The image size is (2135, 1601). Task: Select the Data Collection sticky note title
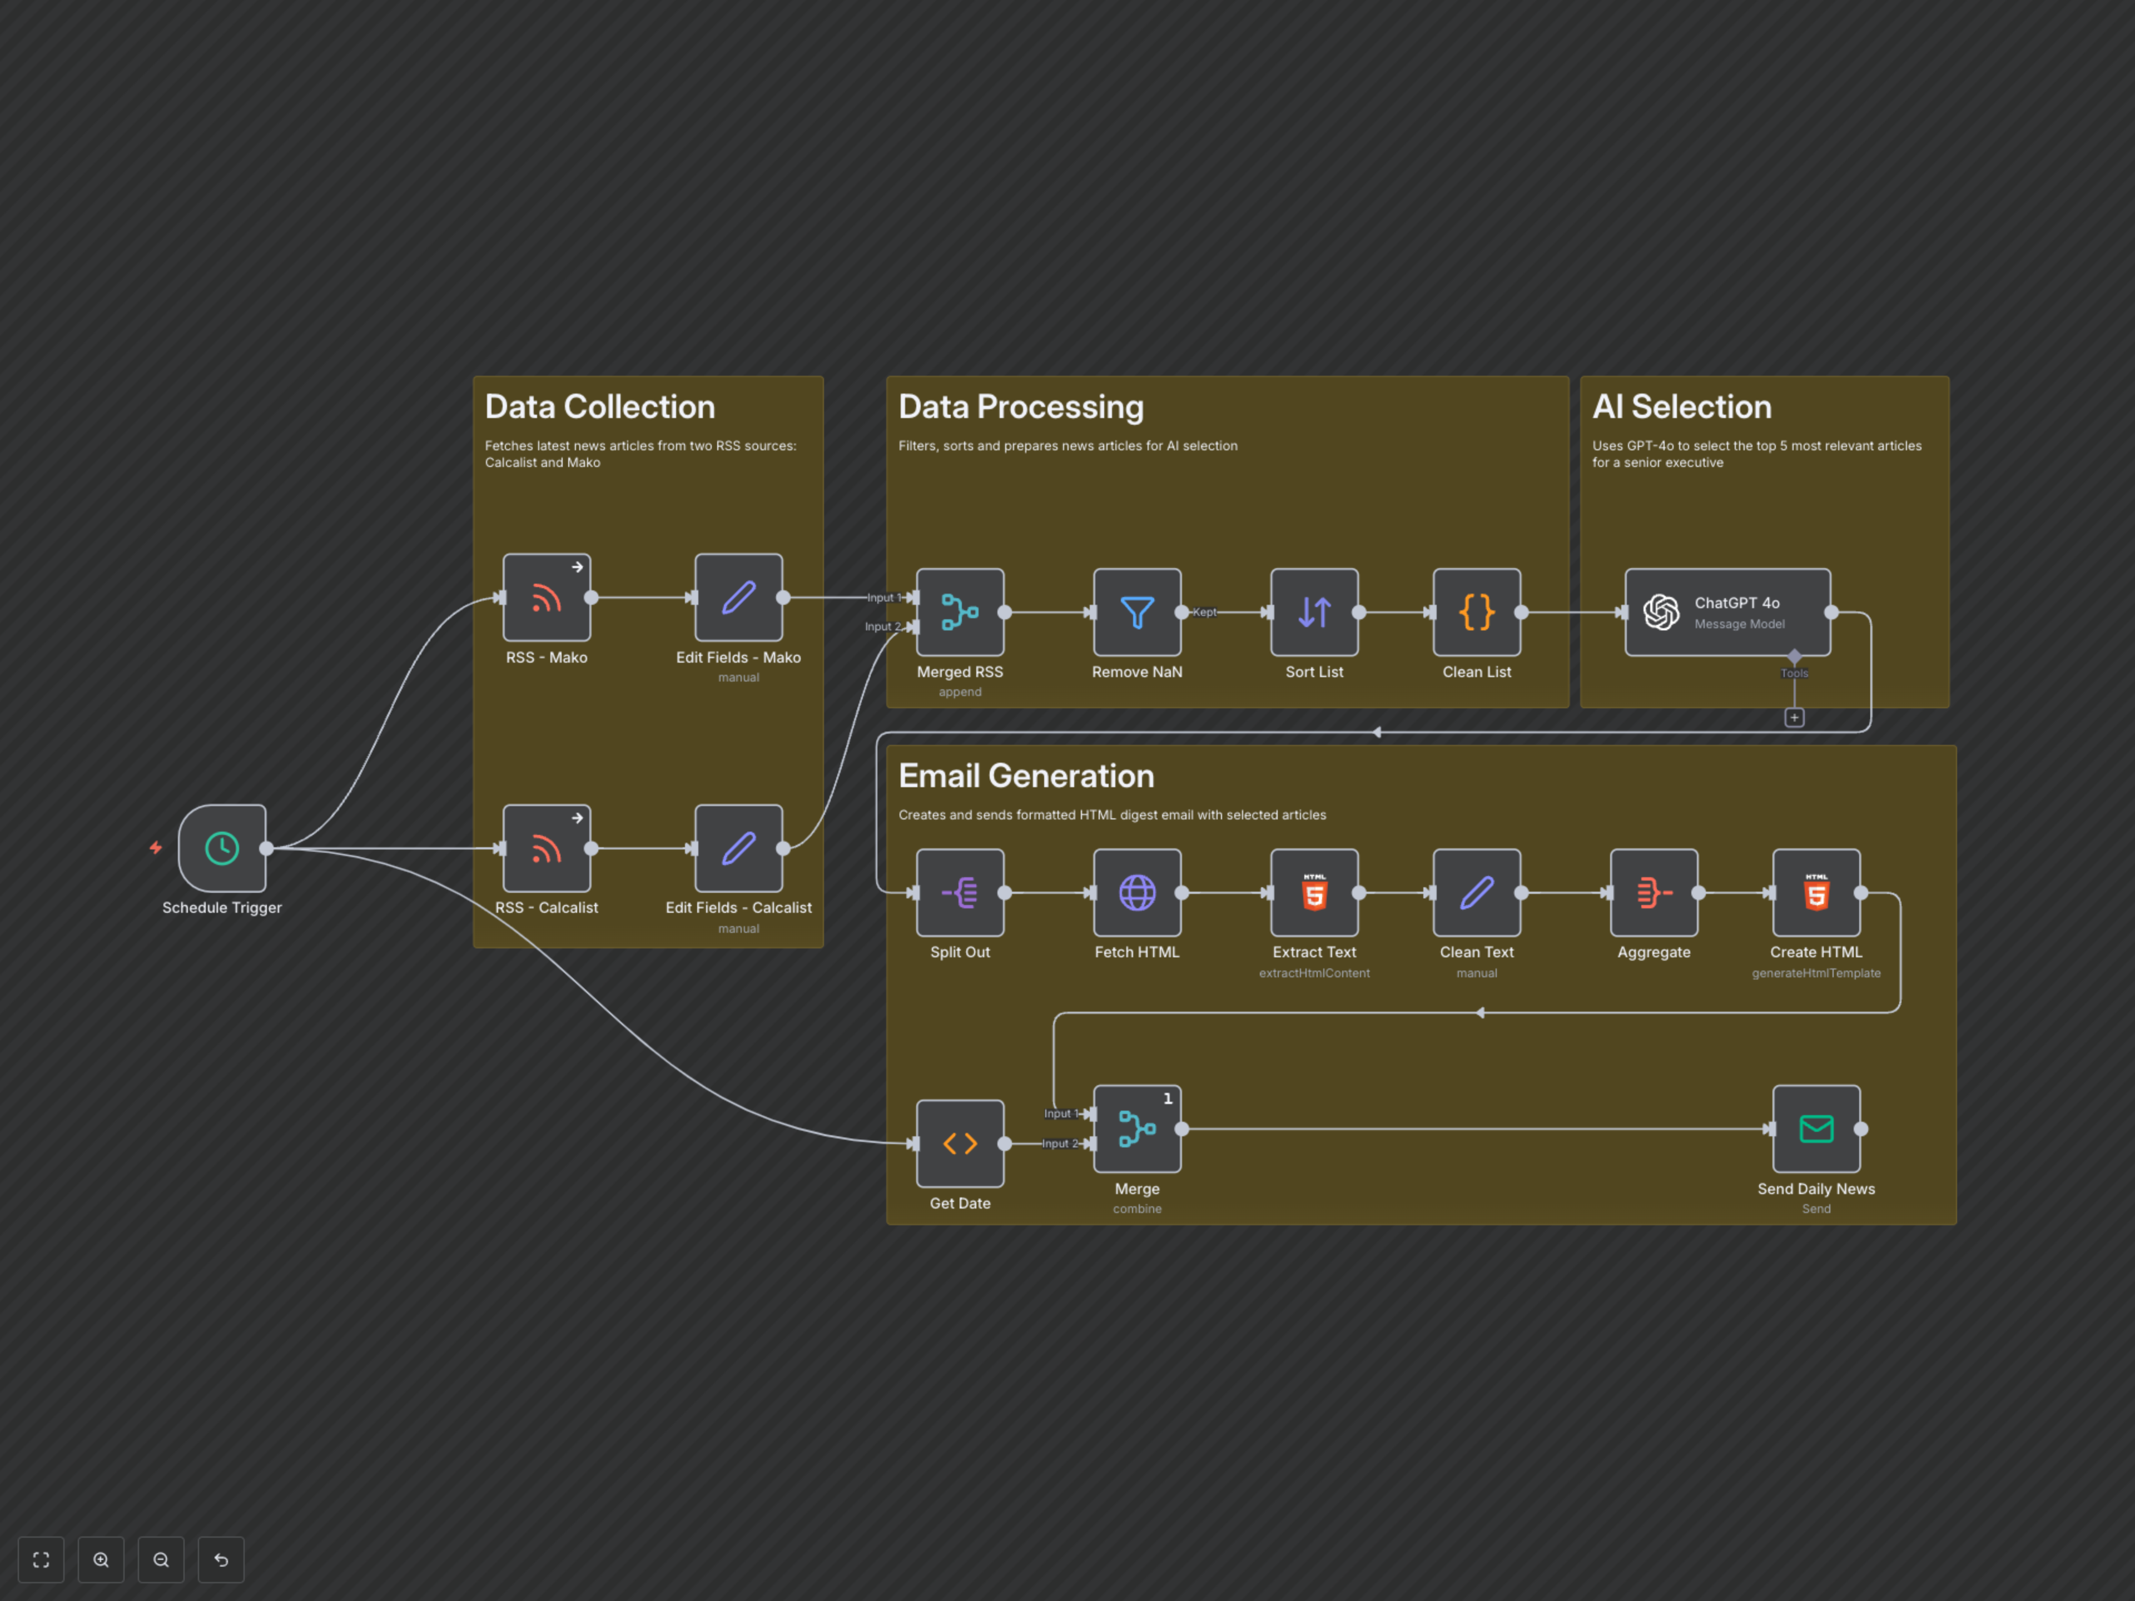tap(599, 406)
